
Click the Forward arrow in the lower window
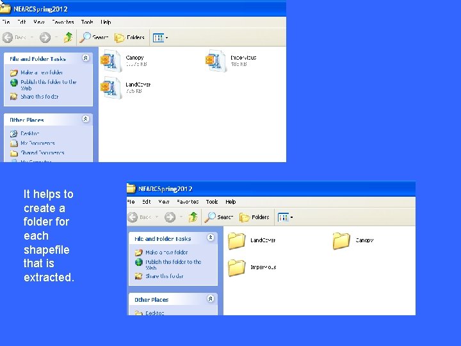click(x=170, y=217)
